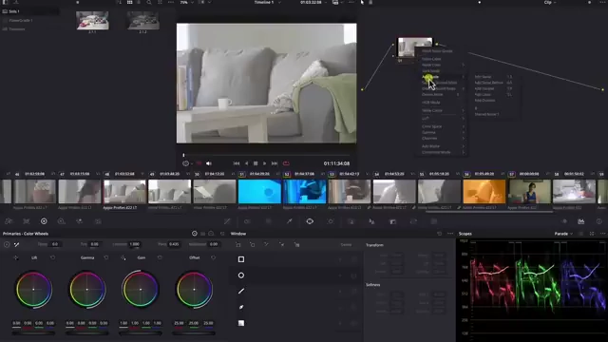
Task: Expand the Node Color submenu
Action: pos(443,65)
